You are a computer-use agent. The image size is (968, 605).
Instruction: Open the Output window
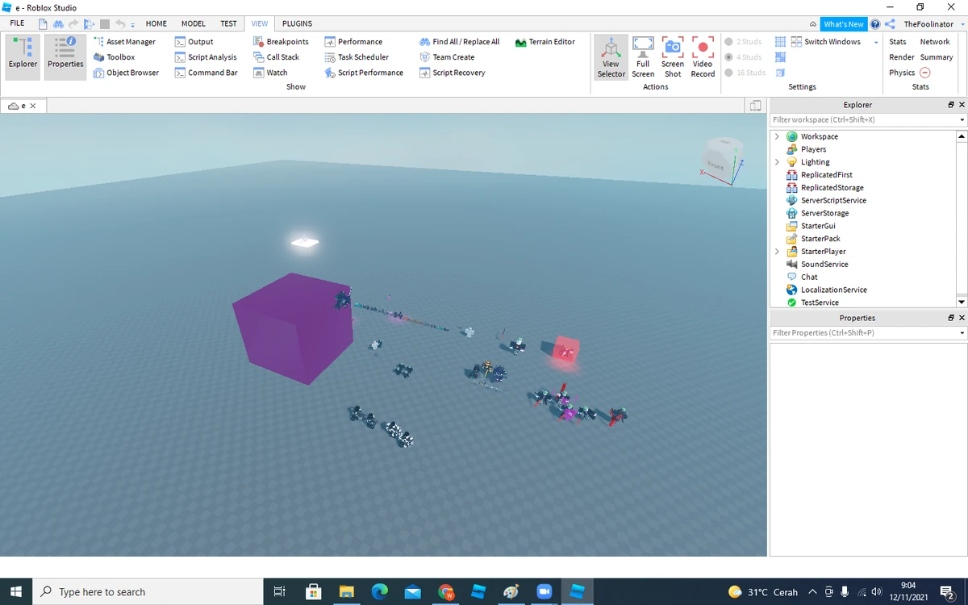point(199,41)
